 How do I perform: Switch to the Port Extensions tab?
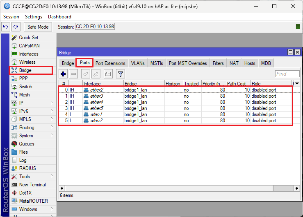[110, 63]
